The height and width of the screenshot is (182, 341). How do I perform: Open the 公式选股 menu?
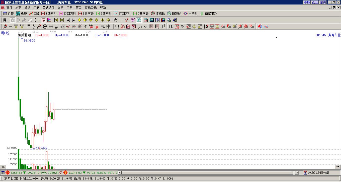click(48, 8)
